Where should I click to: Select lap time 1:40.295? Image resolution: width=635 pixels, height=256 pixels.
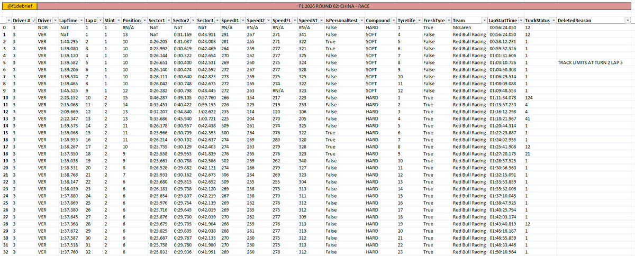69,41
